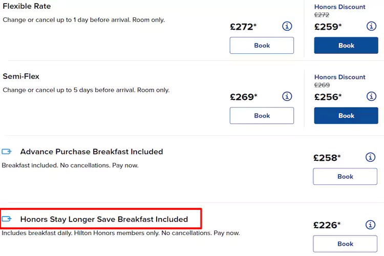Screen dimensions: 384x256
Task: Book the £259 Honors Discount flexible rate
Action: click(346, 46)
